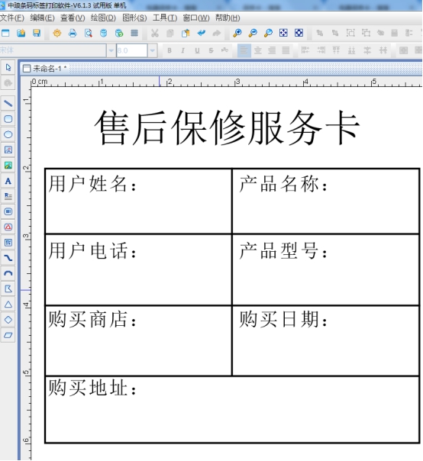Viewport: 423px width, 461px height.
Task: Select the polygon drawing tool
Action: (8, 289)
